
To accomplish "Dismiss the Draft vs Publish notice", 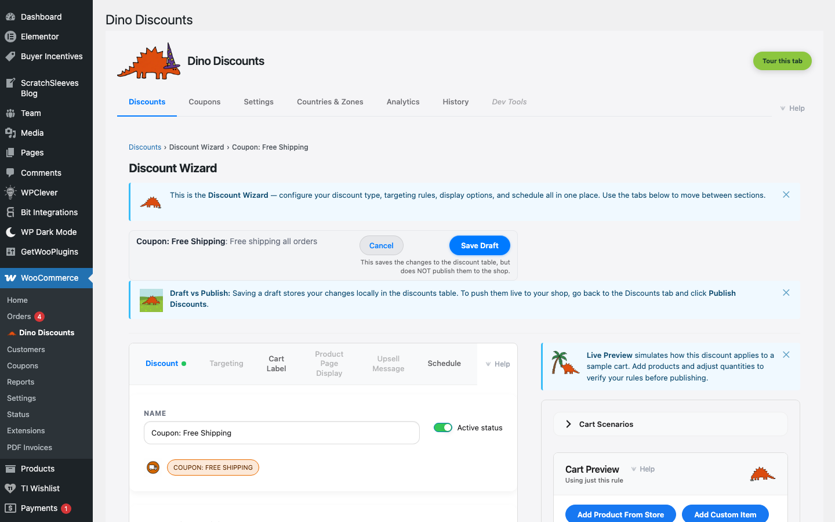I will click(x=786, y=293).
